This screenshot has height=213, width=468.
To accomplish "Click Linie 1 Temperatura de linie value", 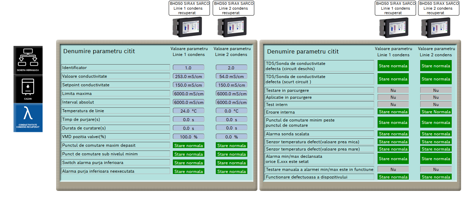I will pos(188,111).
